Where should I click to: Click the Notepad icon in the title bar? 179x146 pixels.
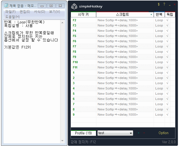(x=6, y=6)
